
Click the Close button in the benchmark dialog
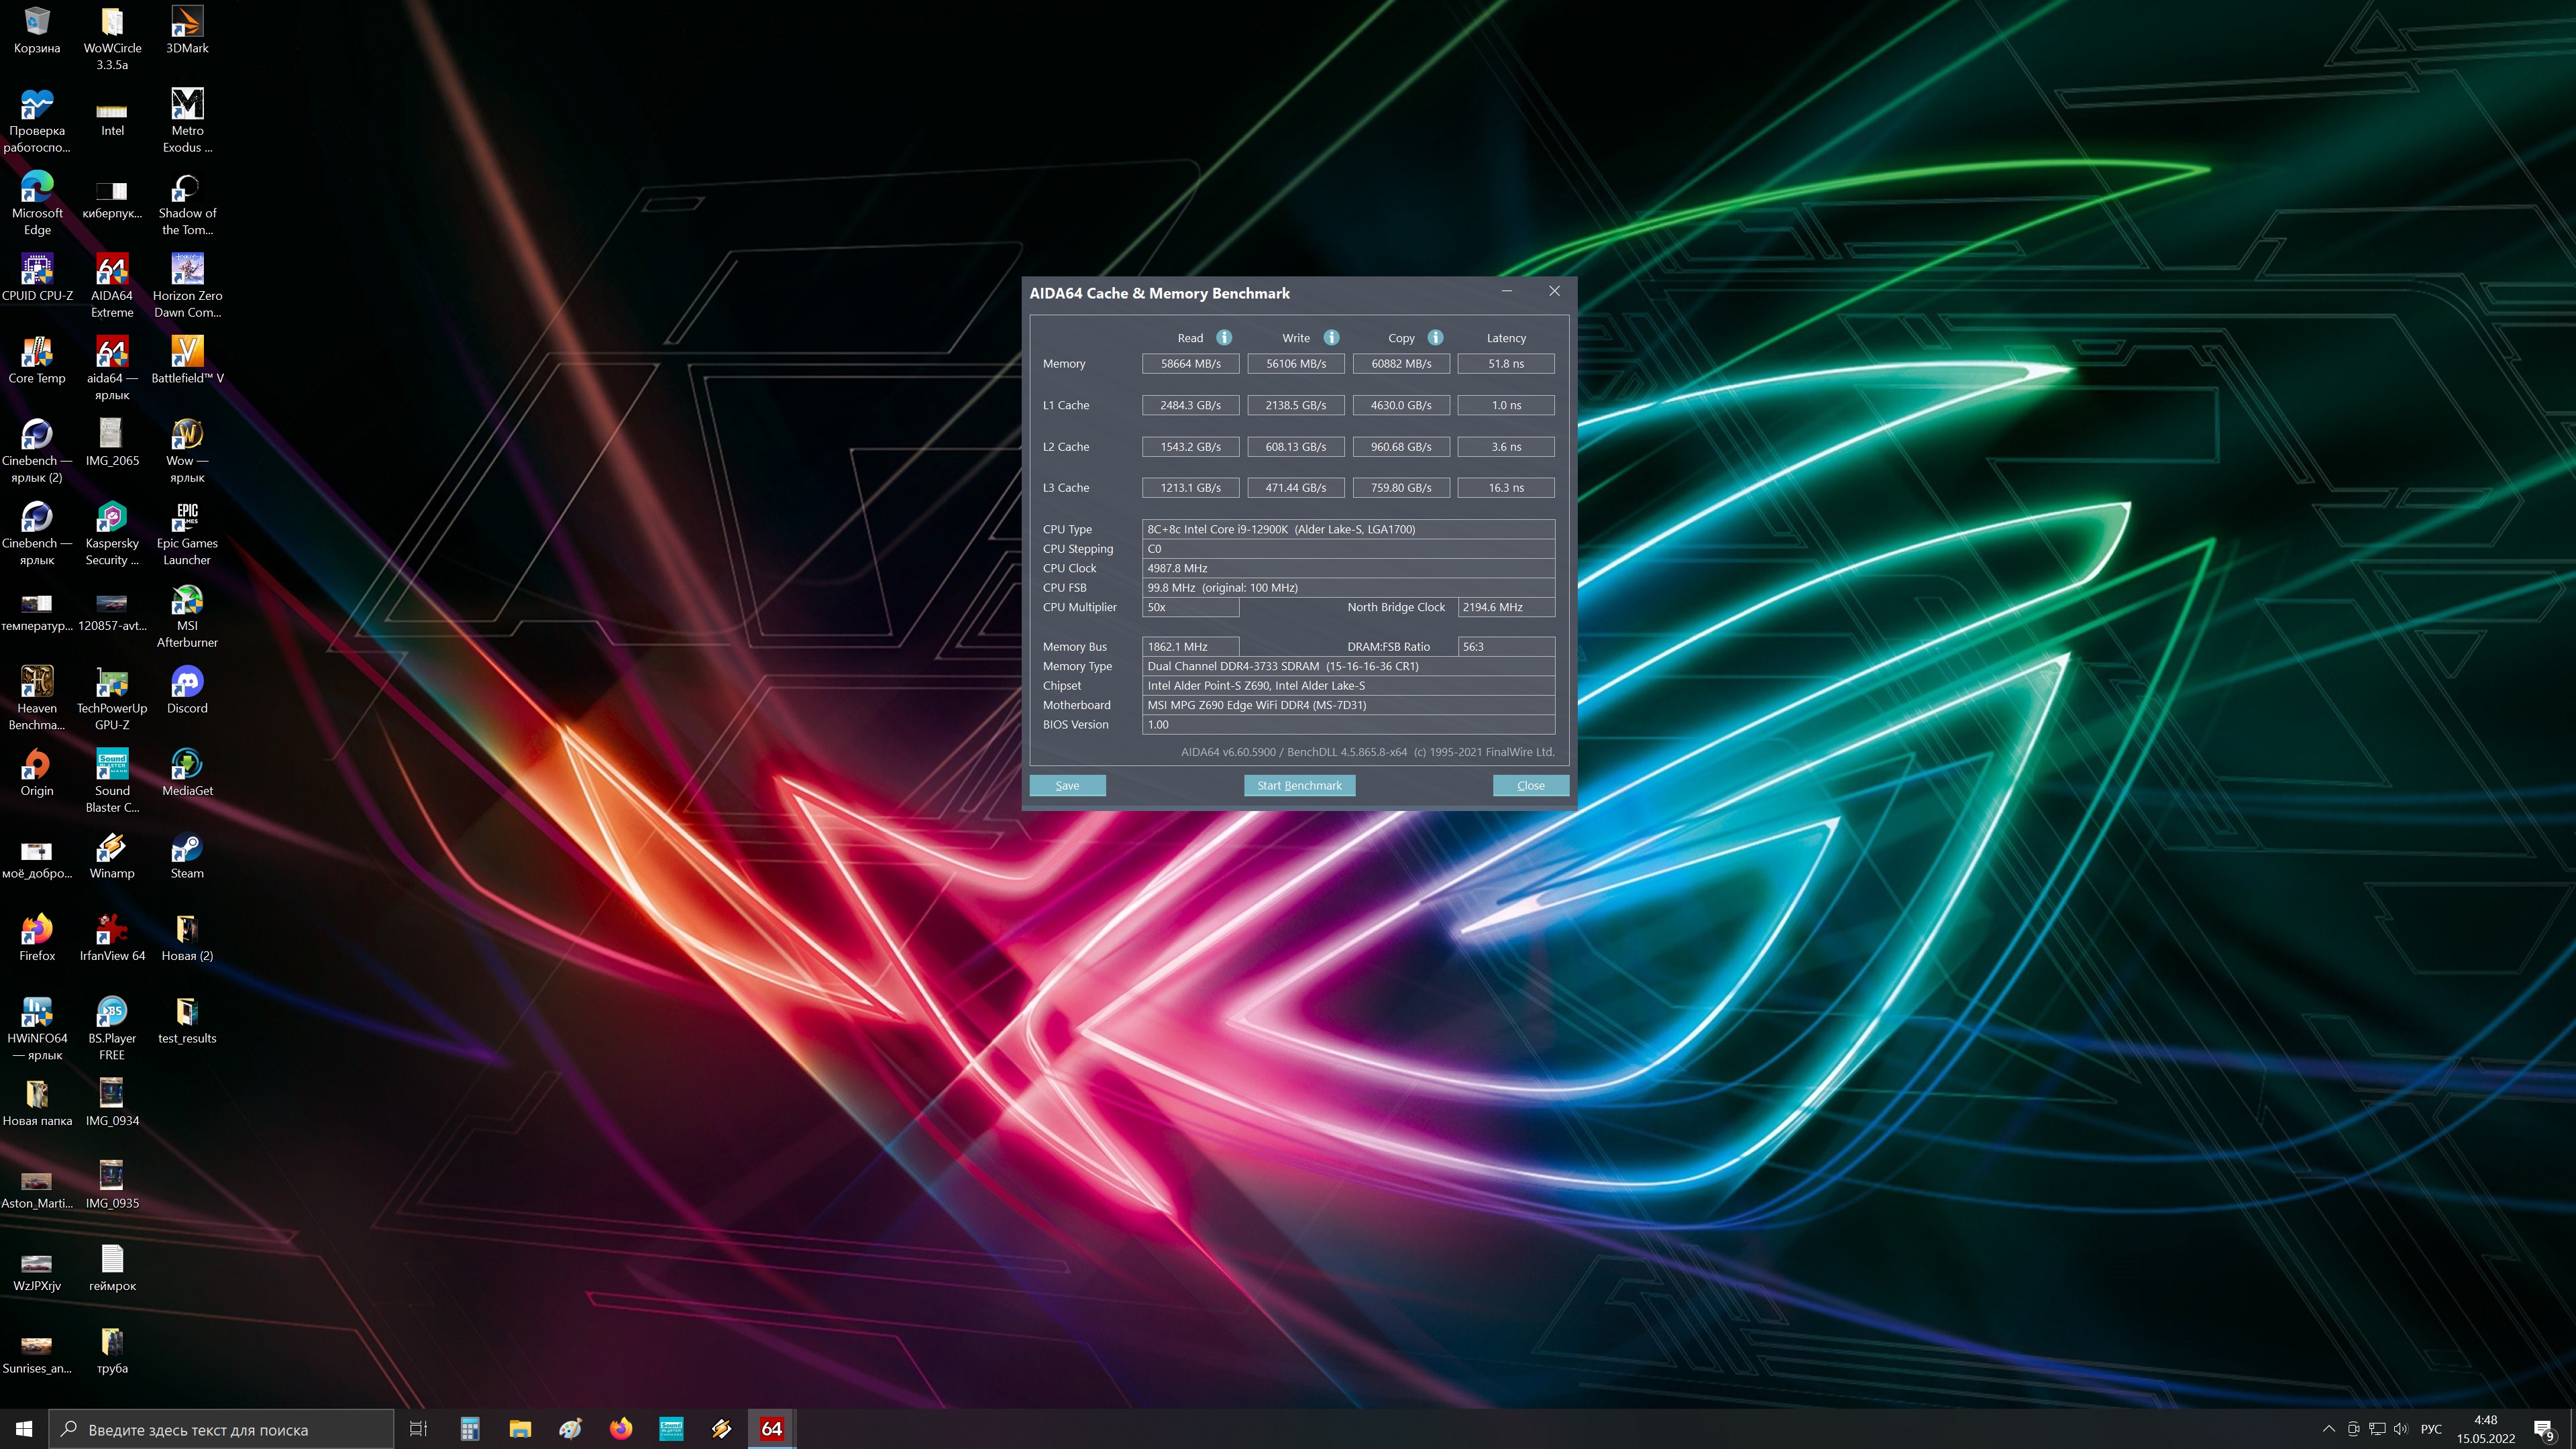click(1530, 785)
